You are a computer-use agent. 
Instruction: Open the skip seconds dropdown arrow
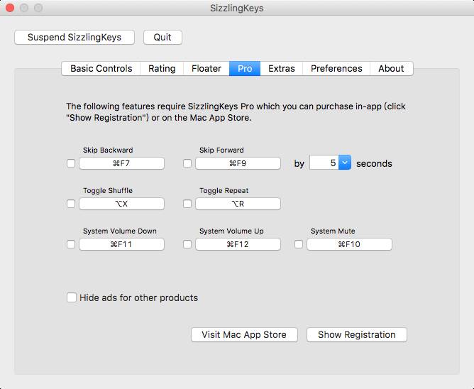pyautogui.click(x=345, y=163)
